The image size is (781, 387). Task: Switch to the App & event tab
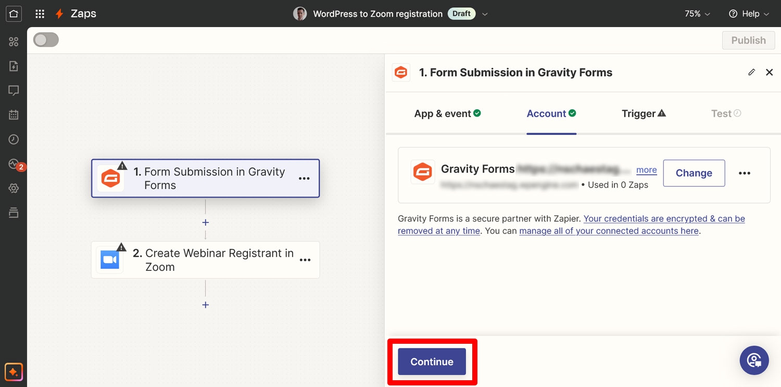(x=447, y=114)
